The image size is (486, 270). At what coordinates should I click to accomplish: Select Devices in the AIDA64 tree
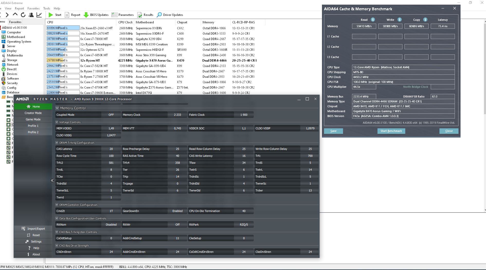(x=12, y=74)
